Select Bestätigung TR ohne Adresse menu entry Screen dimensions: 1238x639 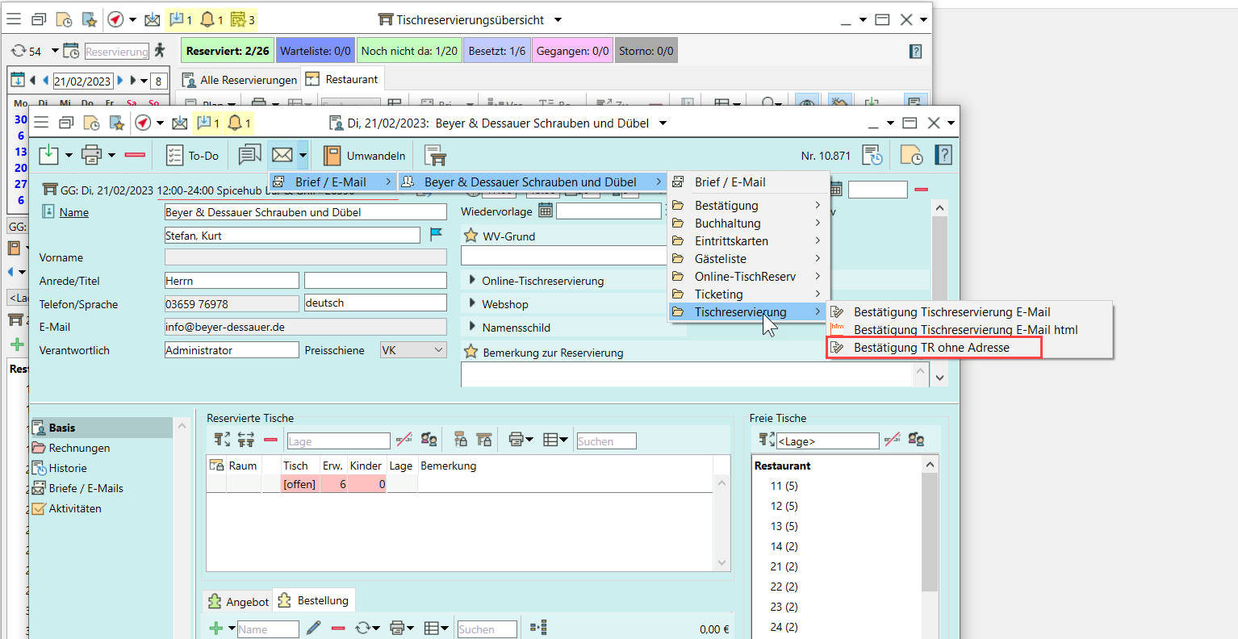[931, 348]
